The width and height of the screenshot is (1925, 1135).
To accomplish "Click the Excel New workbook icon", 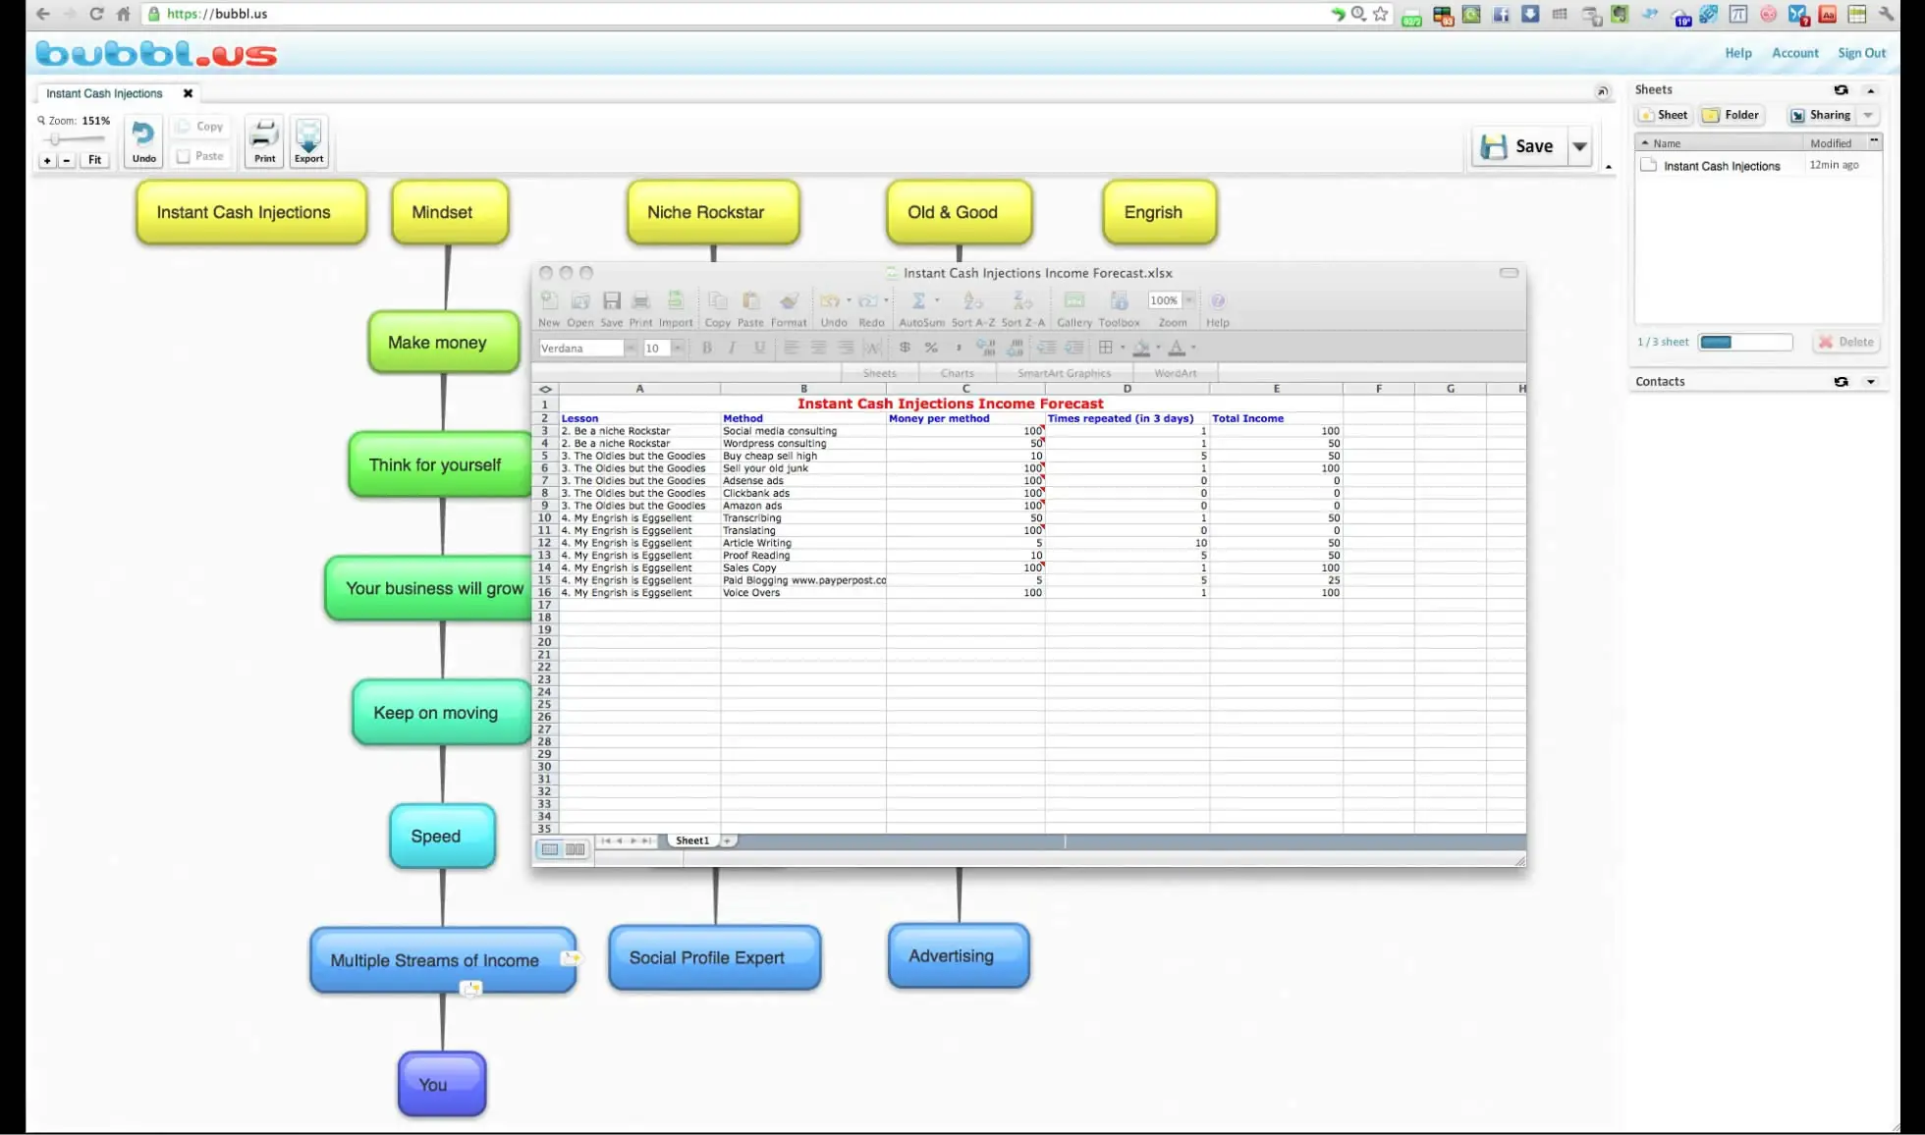I will point(549,300).
